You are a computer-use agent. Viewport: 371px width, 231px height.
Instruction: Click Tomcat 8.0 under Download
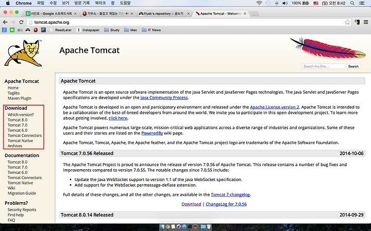(18, 120)
